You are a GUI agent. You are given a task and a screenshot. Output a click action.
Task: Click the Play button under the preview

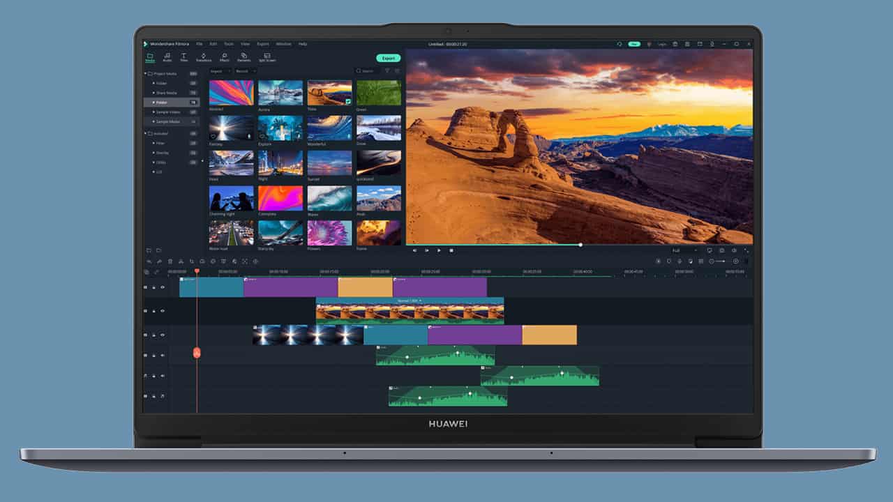coord(439,250)
